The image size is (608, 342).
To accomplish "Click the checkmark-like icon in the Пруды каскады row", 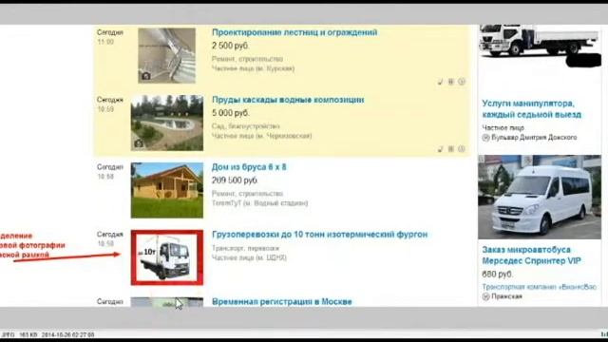I will 440,149.
